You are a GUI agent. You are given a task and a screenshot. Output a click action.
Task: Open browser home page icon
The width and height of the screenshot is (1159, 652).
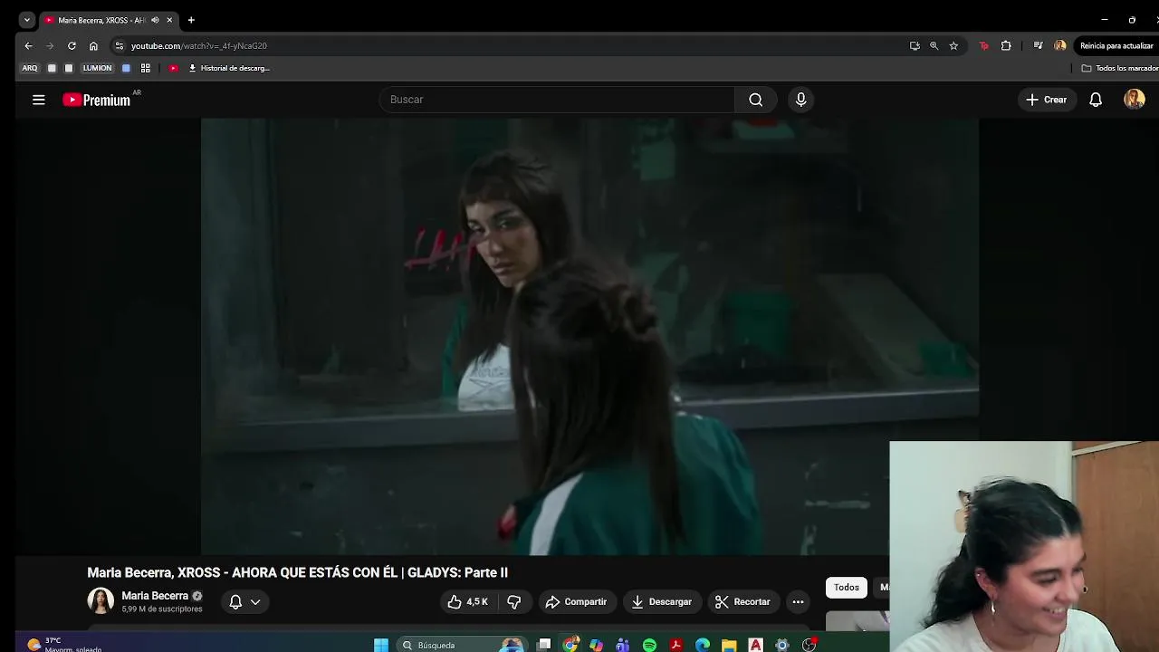point(93,45)
